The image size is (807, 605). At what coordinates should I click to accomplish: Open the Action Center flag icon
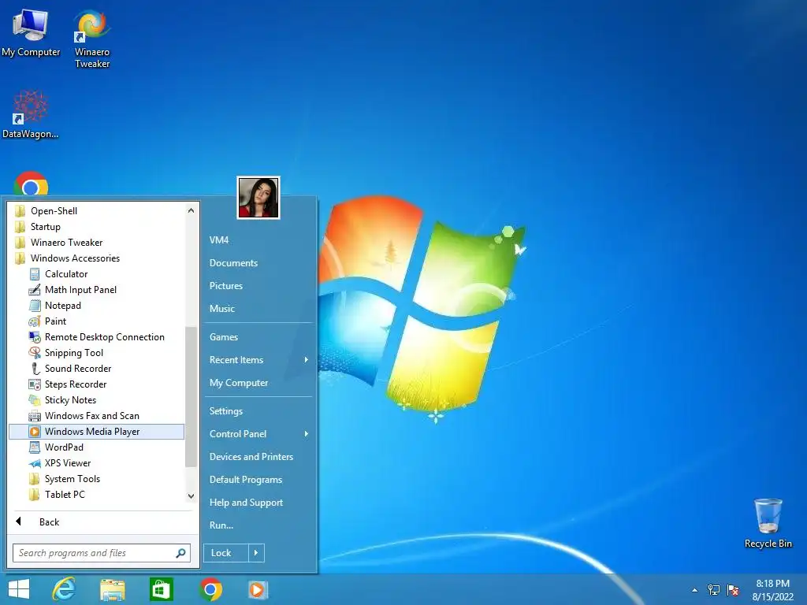tap(733, 589)
